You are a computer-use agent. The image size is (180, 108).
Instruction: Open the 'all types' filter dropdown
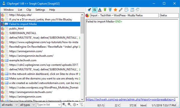(x=27, y=105)
